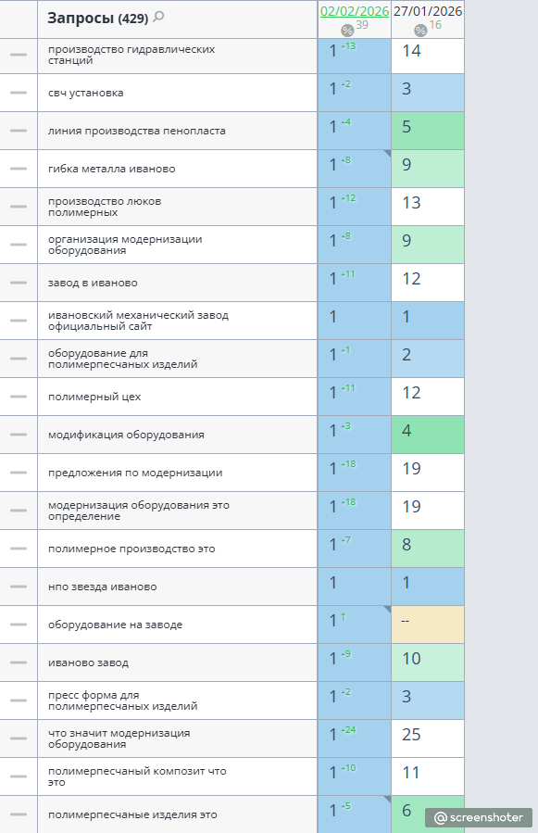Click the screenshoter watermark badge

pyautogui.click(x=478, y=817)
